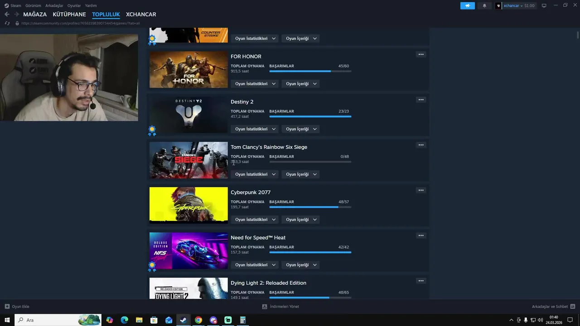
Task: Open the Calculator taskbar icon
Action: [x=243, y=320]
